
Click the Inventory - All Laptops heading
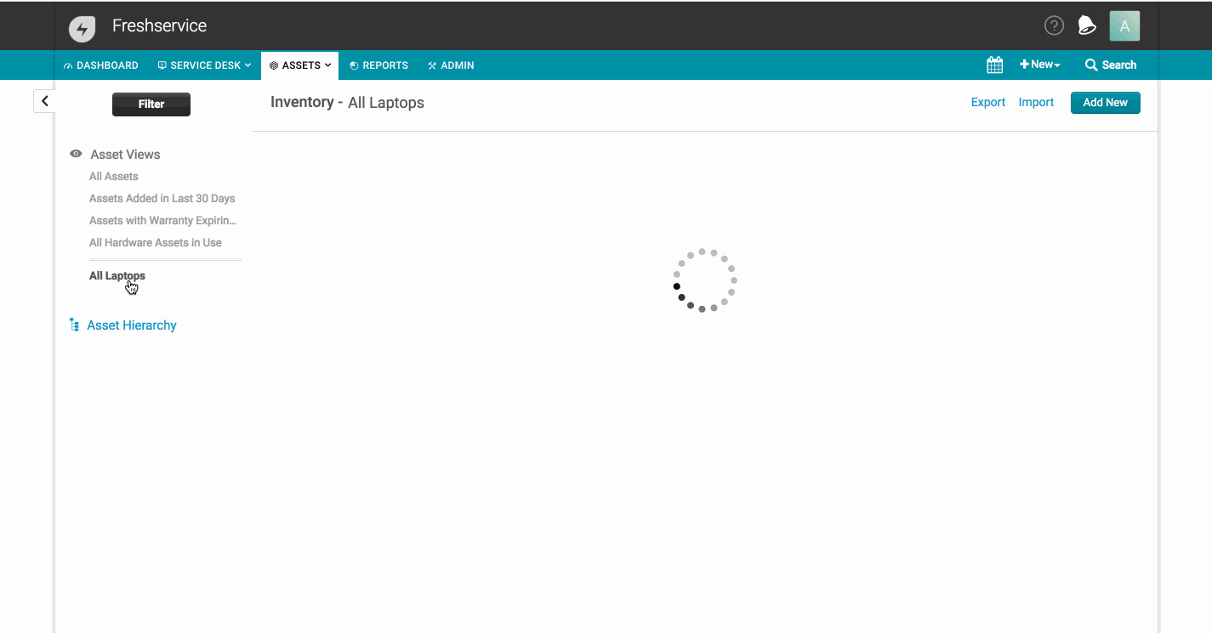(347, 103)
